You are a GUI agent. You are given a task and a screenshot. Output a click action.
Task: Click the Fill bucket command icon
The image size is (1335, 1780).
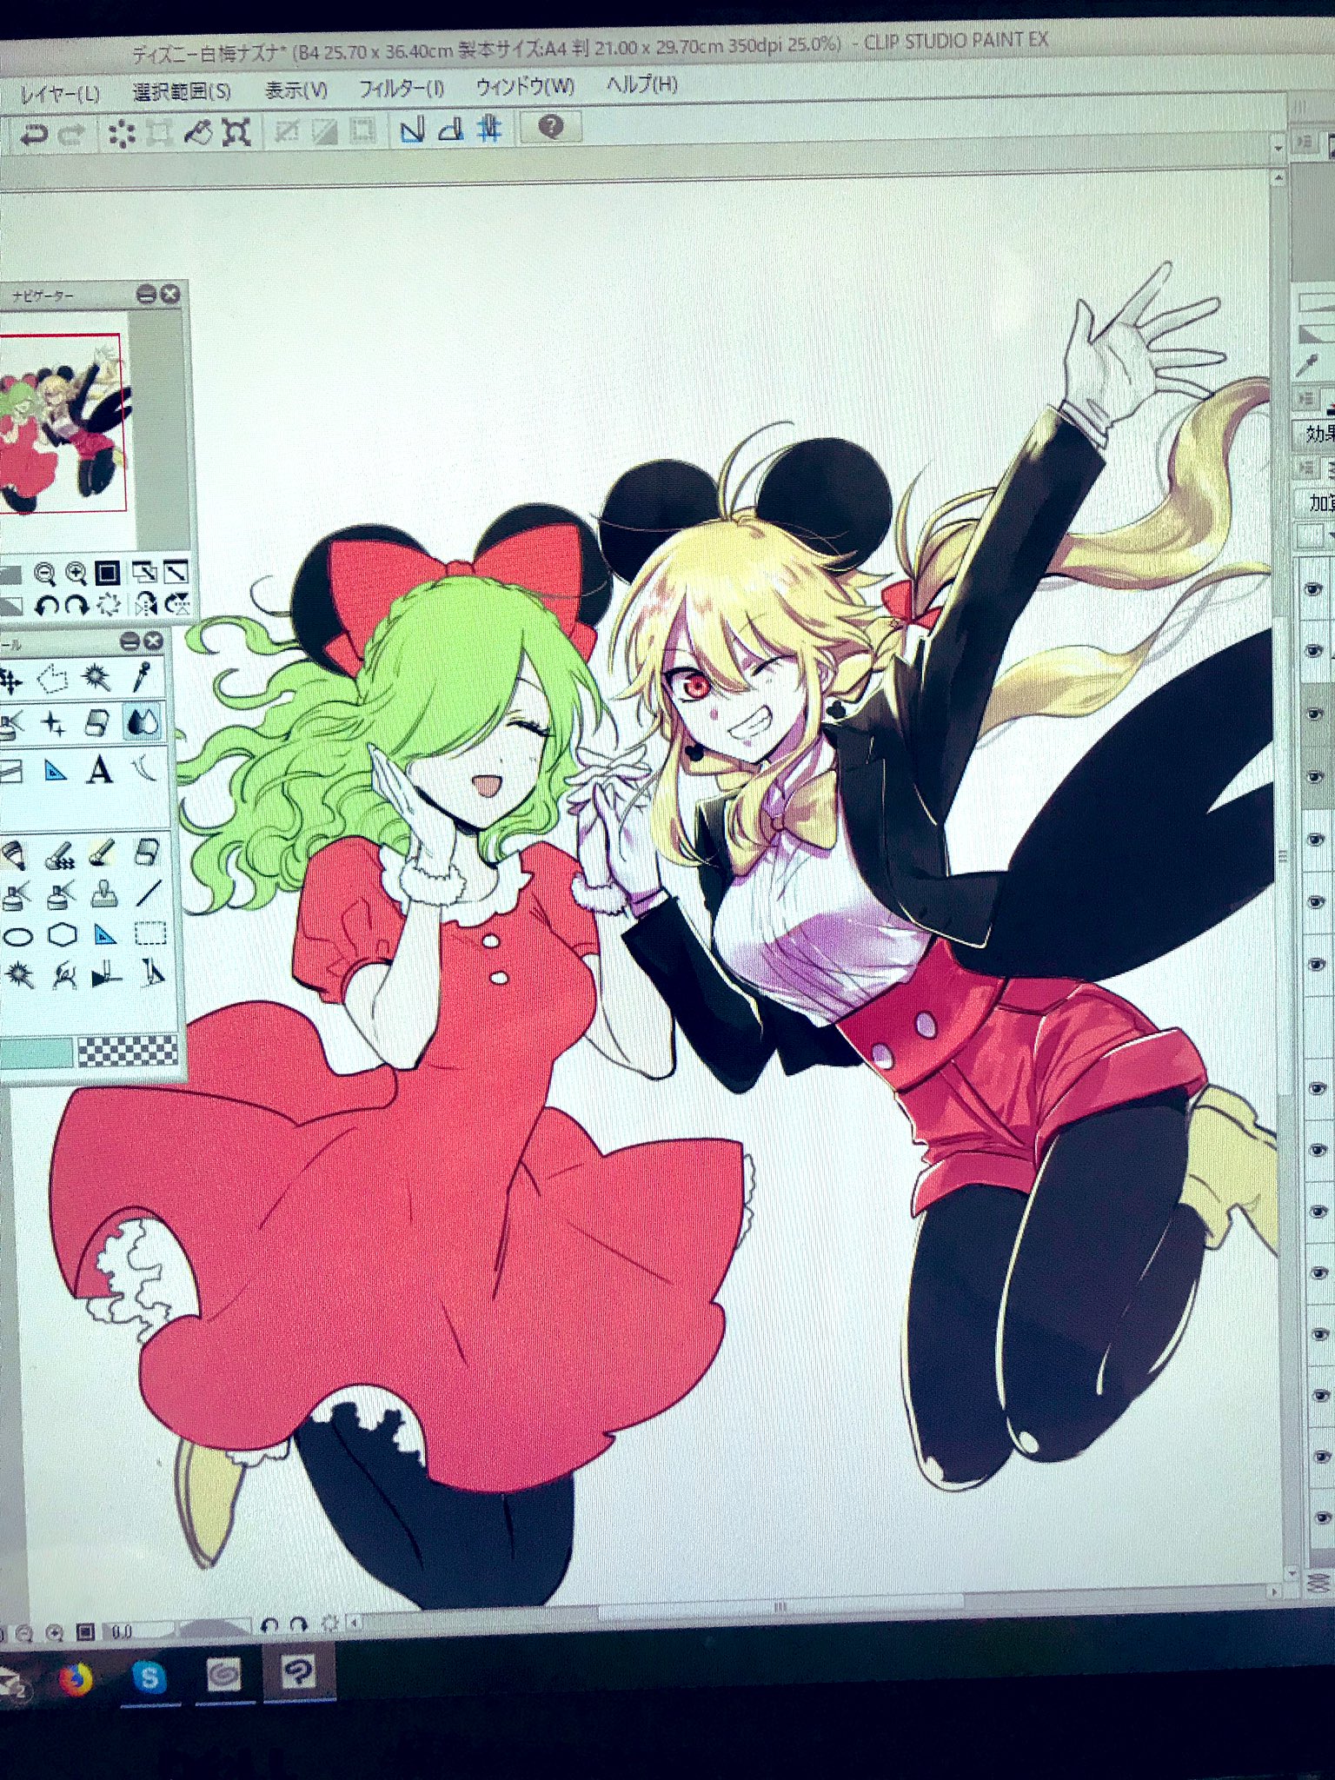pos(199,132)
